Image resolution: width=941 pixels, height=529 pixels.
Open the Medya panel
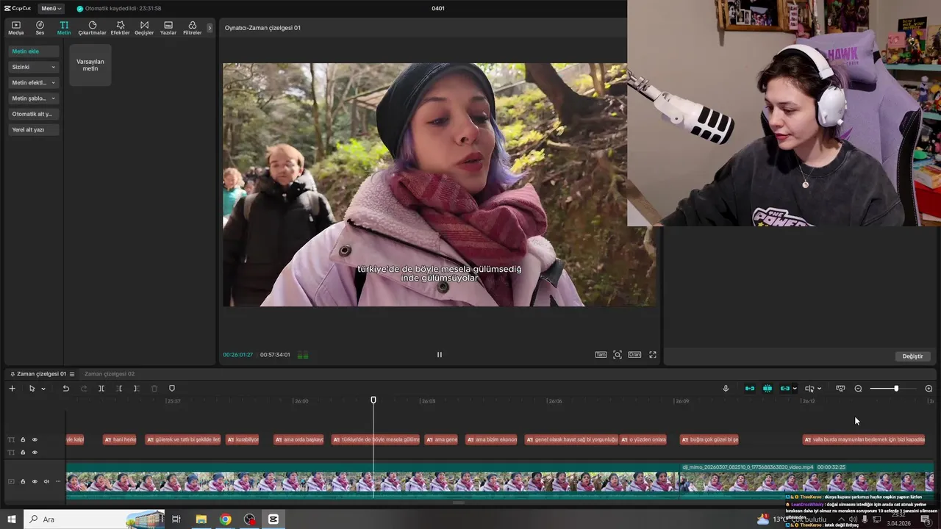[15, 28]
